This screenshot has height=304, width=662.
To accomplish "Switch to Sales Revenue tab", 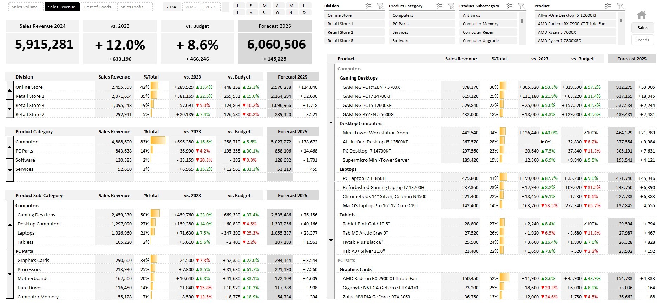I will click(x=61, y=7).
